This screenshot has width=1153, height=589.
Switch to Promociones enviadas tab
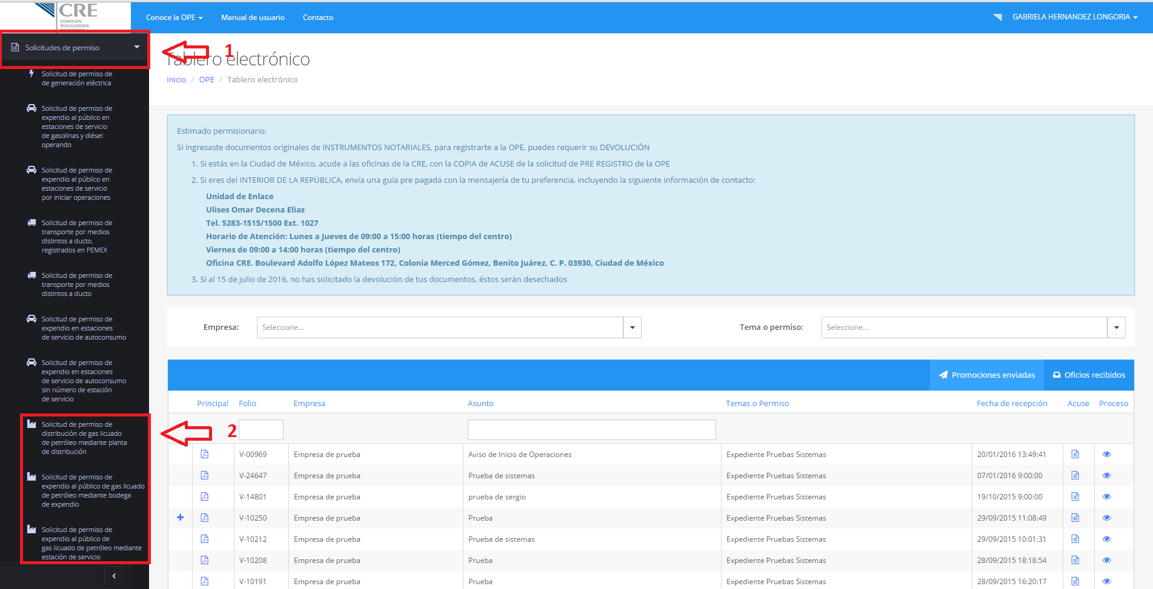[x=986, y=375]
